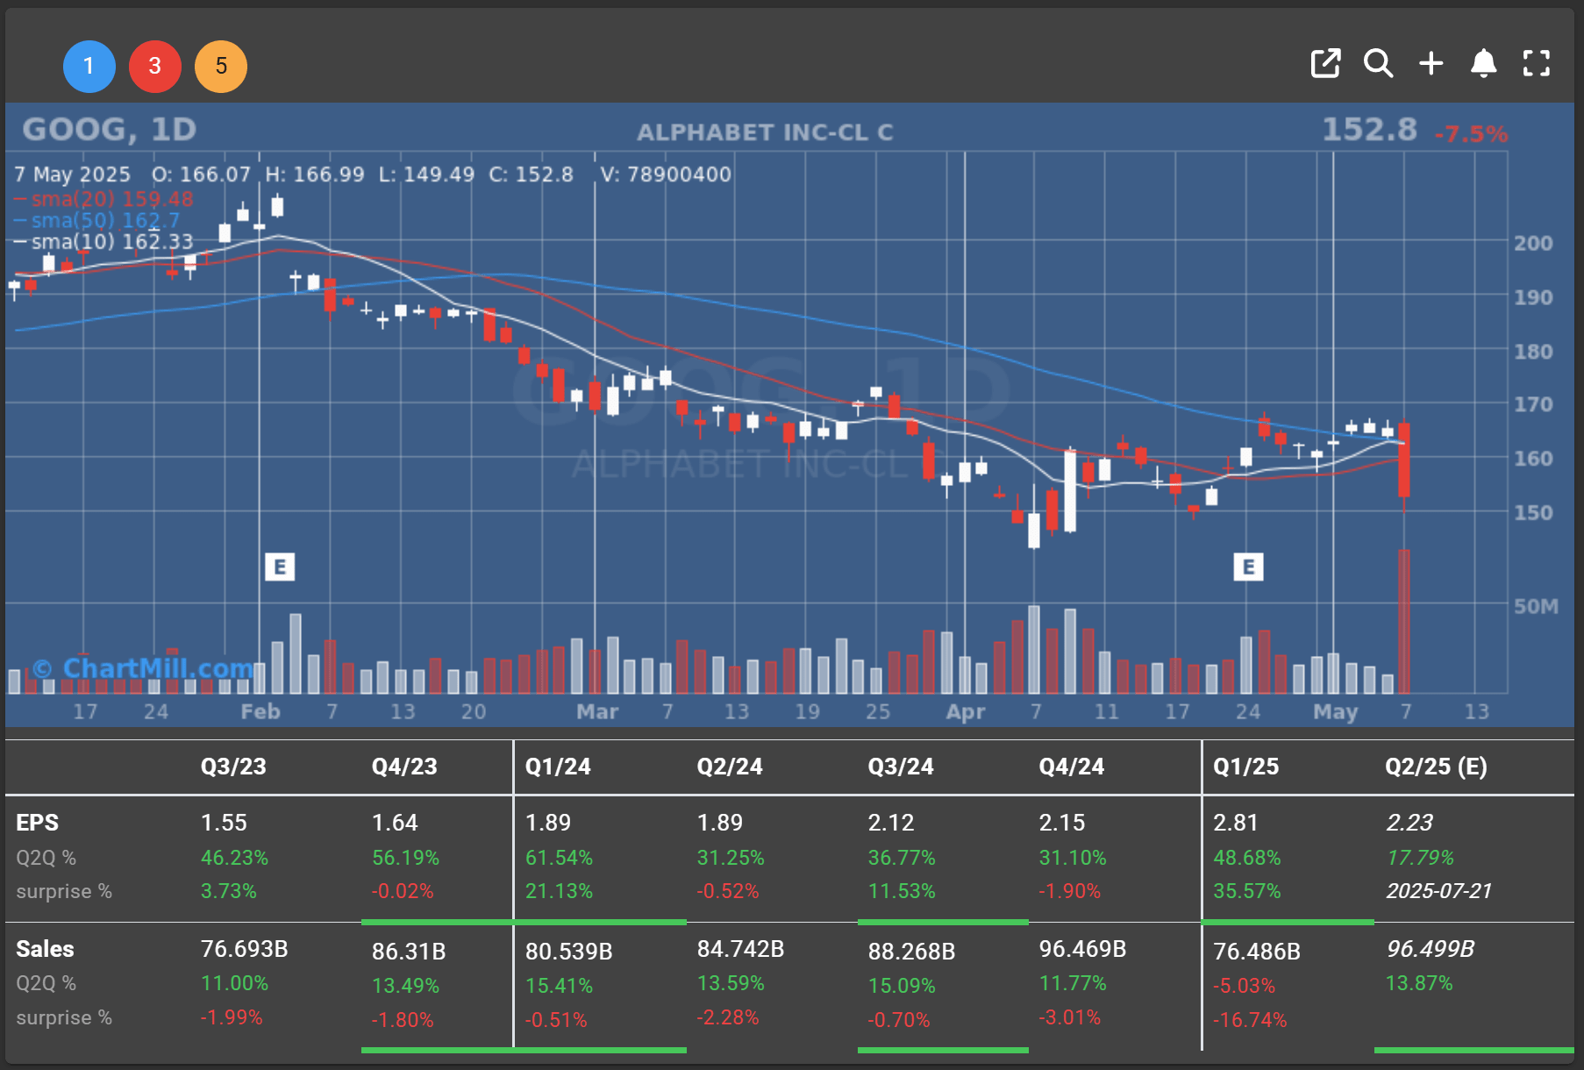Image resolution: width=1584 pixels, height=1070 pixels.
Task: Set an alert with bell icon
Action: [x=1483, y=63]
